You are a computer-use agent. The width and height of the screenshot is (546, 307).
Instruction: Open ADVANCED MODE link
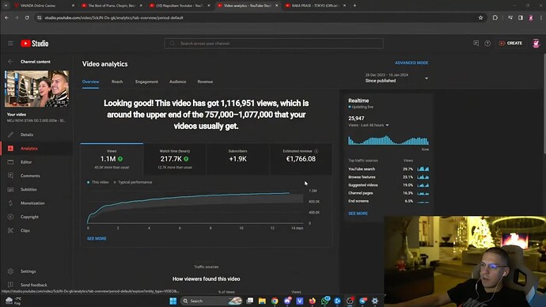[x=411, y=63]
